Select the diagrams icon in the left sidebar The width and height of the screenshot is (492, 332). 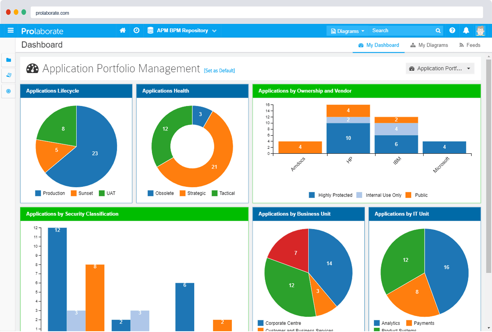pyautogui.click(x=8, y=75)
